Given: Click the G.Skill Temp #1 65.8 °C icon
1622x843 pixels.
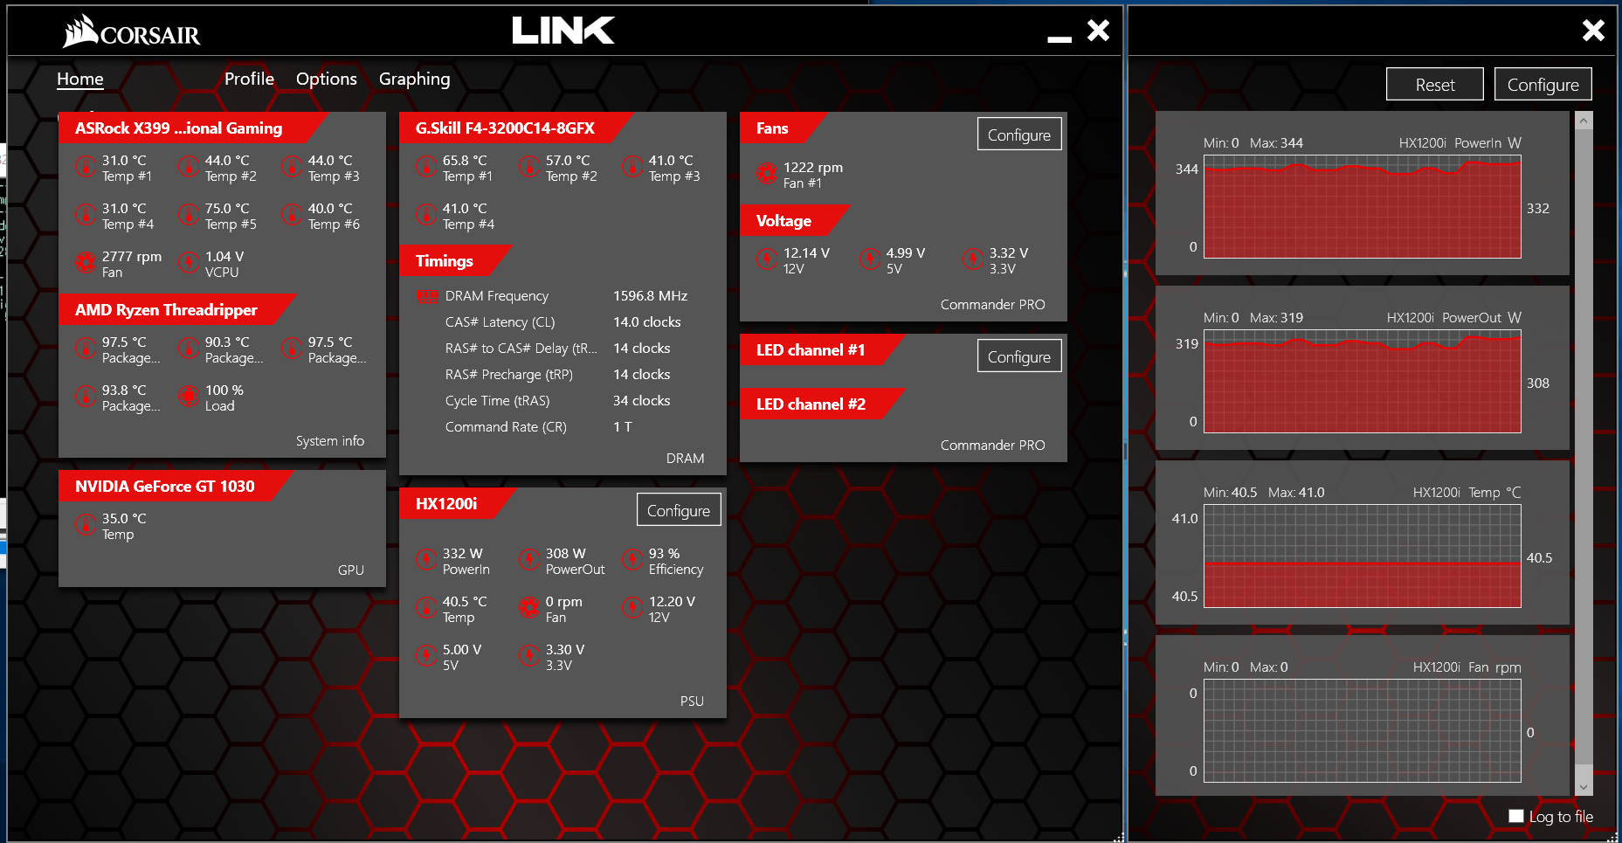Looking at the screenshot, I should (x=425, y=166).
